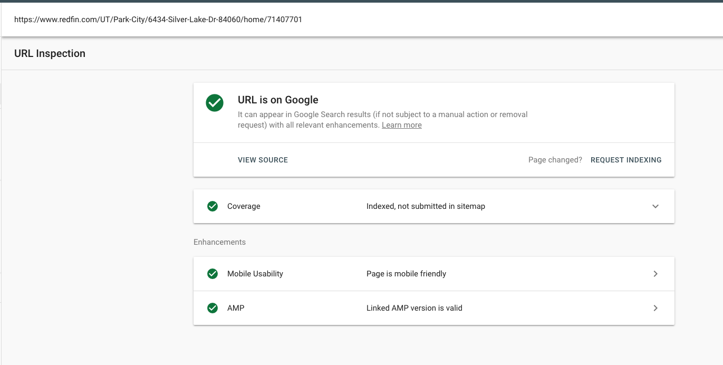Click the URL Inspection page heading
The image size is (723, 365).
click(x=50, y=53)
